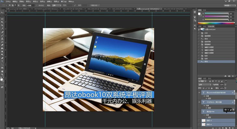This screenshot has height=129, width=237.
Task: Click the foreground color swatch in Color panel
Action: tap(199, 14)
